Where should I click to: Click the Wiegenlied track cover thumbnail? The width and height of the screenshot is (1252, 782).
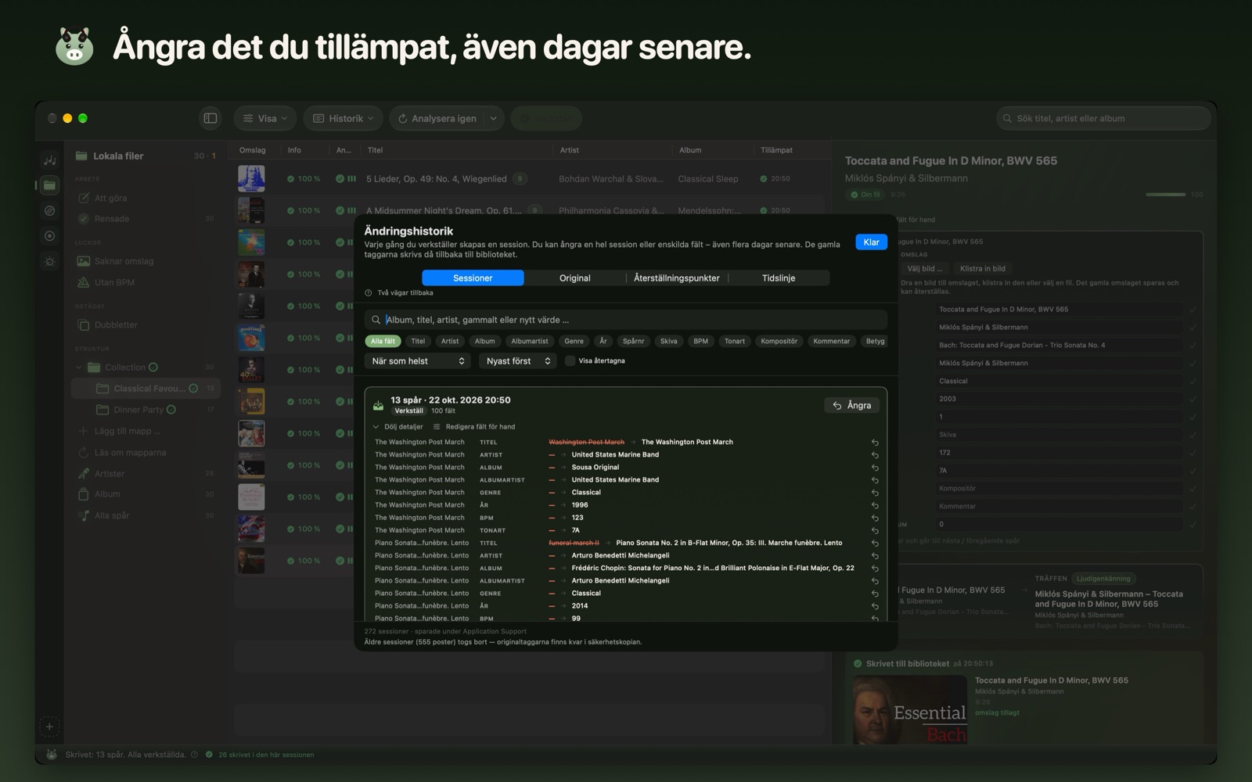(x=251, y=178)
